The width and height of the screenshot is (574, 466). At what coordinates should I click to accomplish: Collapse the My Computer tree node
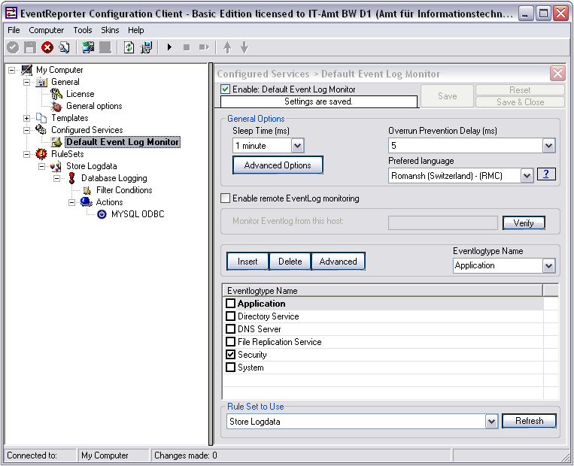[12, 70]
